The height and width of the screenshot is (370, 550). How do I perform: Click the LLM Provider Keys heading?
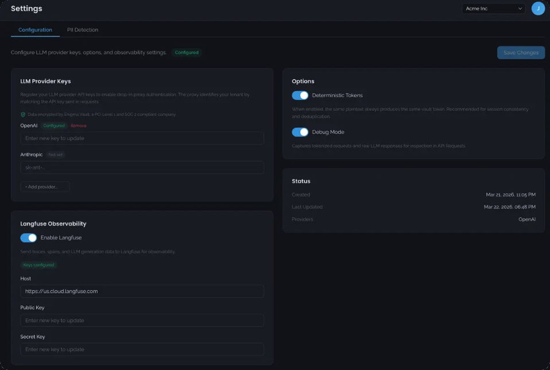click(x=45, y=81)
